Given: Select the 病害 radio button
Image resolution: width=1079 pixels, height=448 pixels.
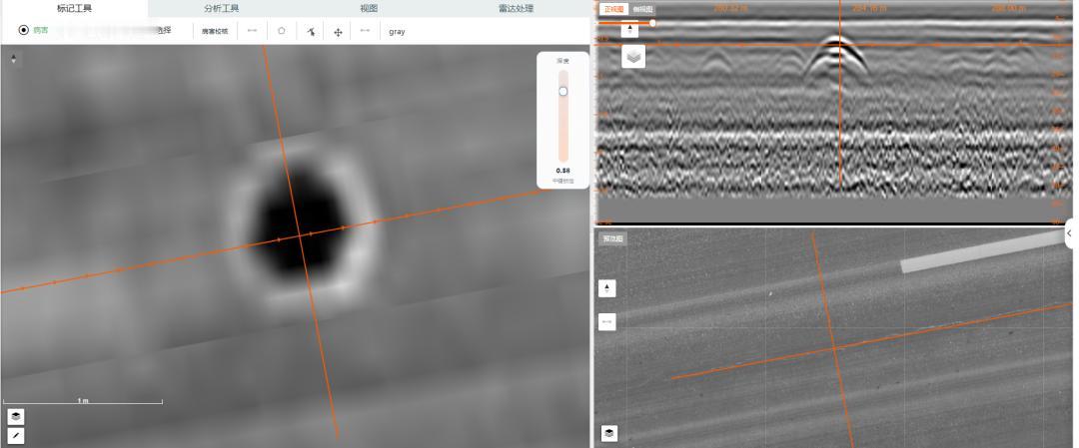Looking at the screenshot, I should tap(23, 30).
